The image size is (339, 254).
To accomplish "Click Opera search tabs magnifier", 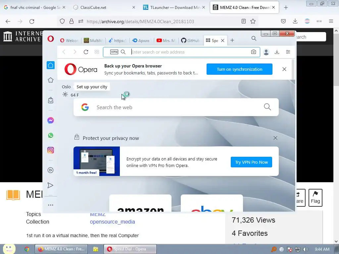I will 254,38.
